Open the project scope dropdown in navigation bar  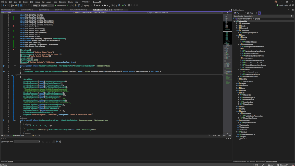click(38, 13)
